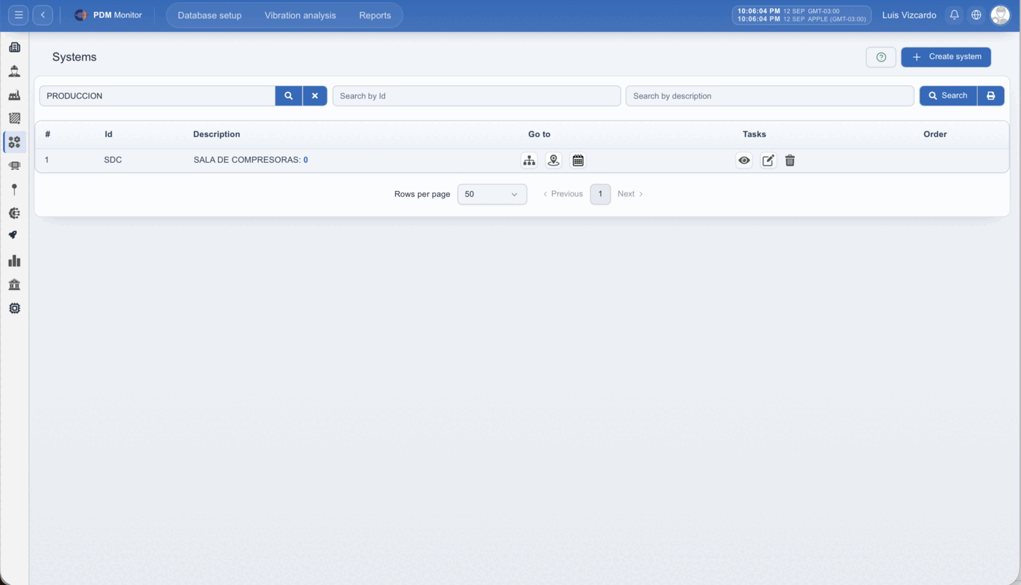Open the worker with helmet sidebar icon
The image size is (1021, 585).
[15, 71]
